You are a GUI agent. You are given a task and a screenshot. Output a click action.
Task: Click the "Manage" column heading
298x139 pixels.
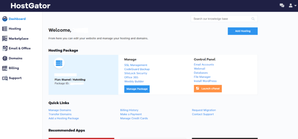click(130, 59)
